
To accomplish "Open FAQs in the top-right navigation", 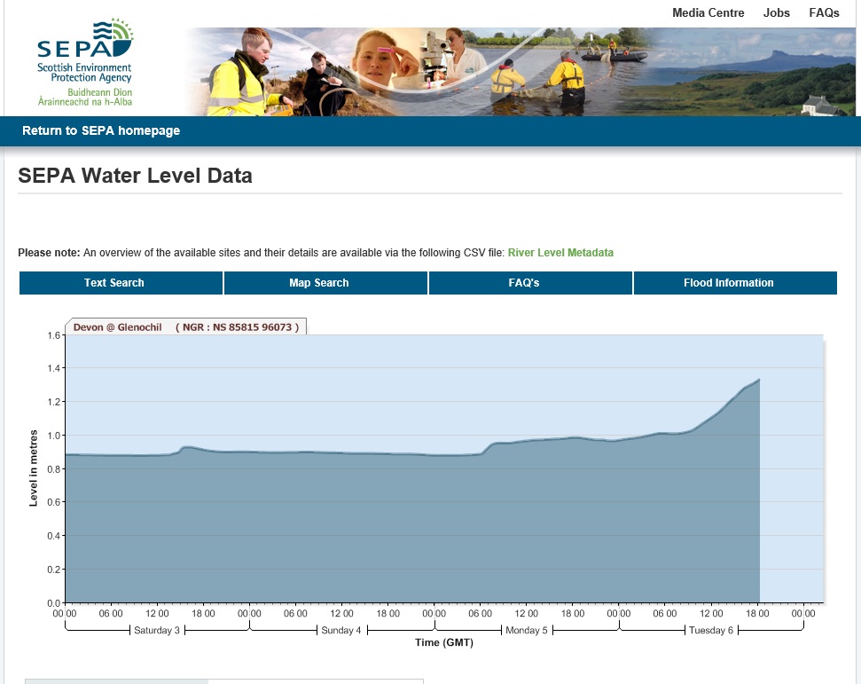I will click(x=824, y=12).
